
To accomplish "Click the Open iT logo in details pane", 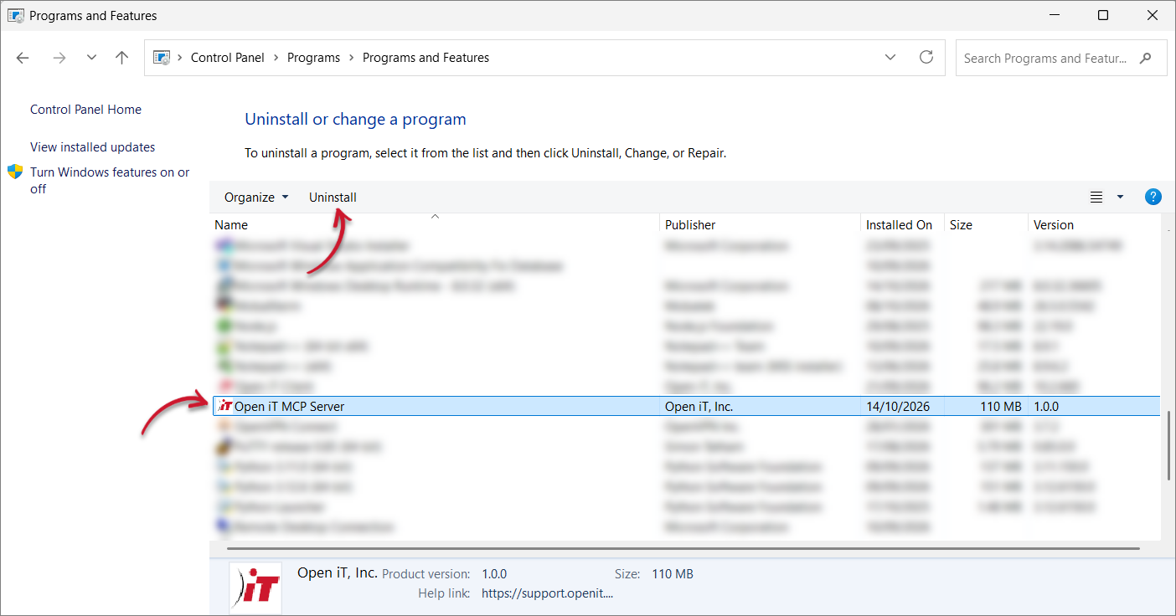I will click(255, 588).
